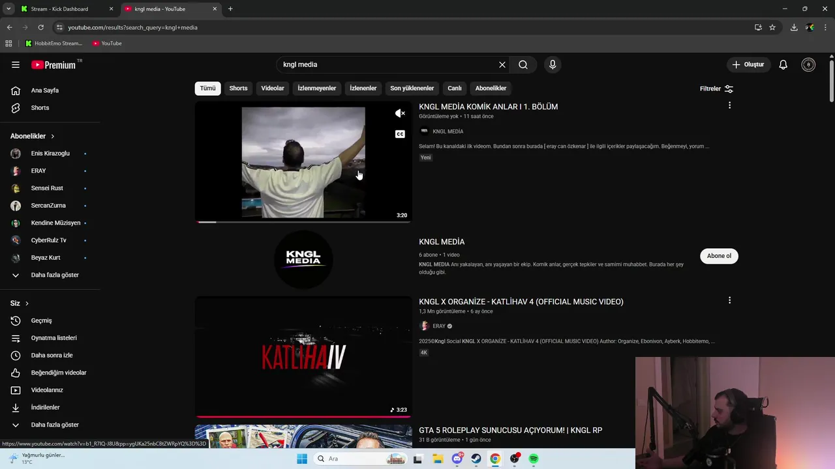Seek on the first video preview progress bar
The height and width of the screenshot is (469, 835).
coord(303,222)
